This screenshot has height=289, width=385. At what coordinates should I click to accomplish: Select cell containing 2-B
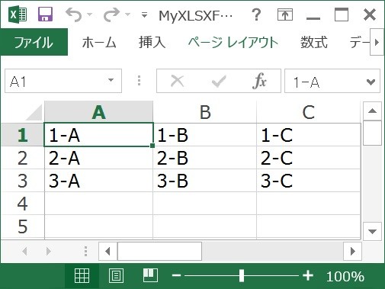pos(205,158)
